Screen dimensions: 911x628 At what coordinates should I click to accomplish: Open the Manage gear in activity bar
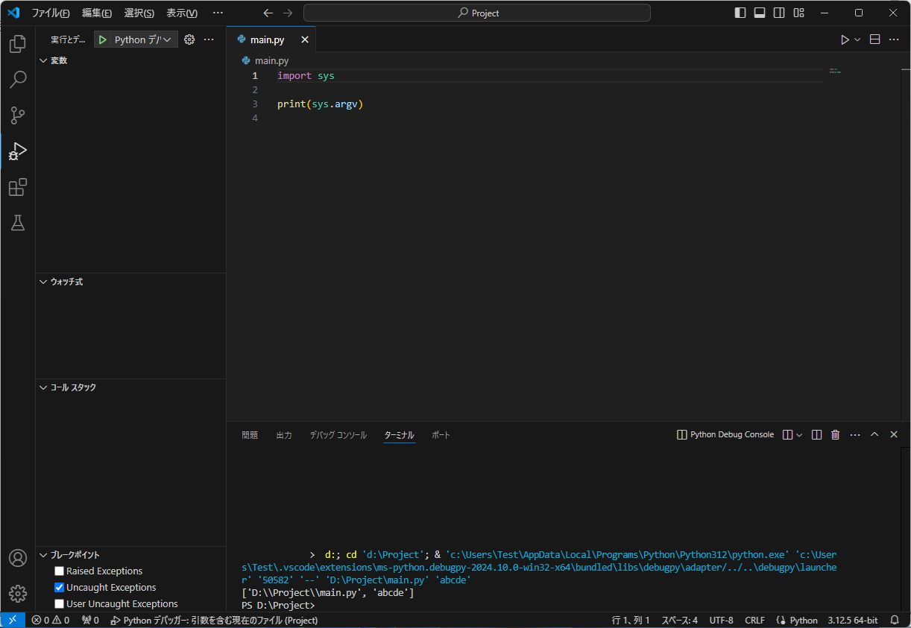click(18, 594)
